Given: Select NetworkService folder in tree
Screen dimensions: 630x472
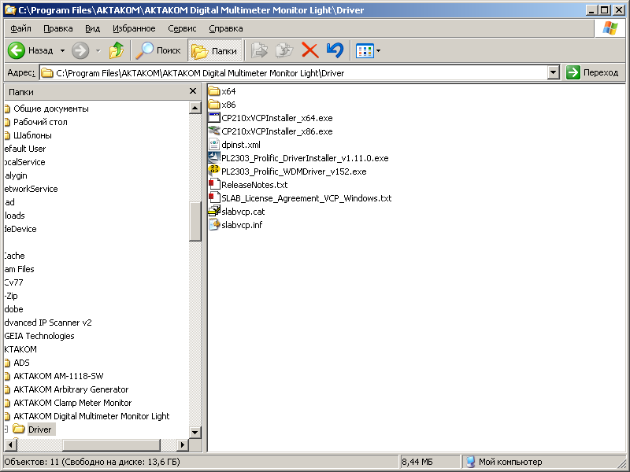Looking at the screenshot, I should [31, 189].
